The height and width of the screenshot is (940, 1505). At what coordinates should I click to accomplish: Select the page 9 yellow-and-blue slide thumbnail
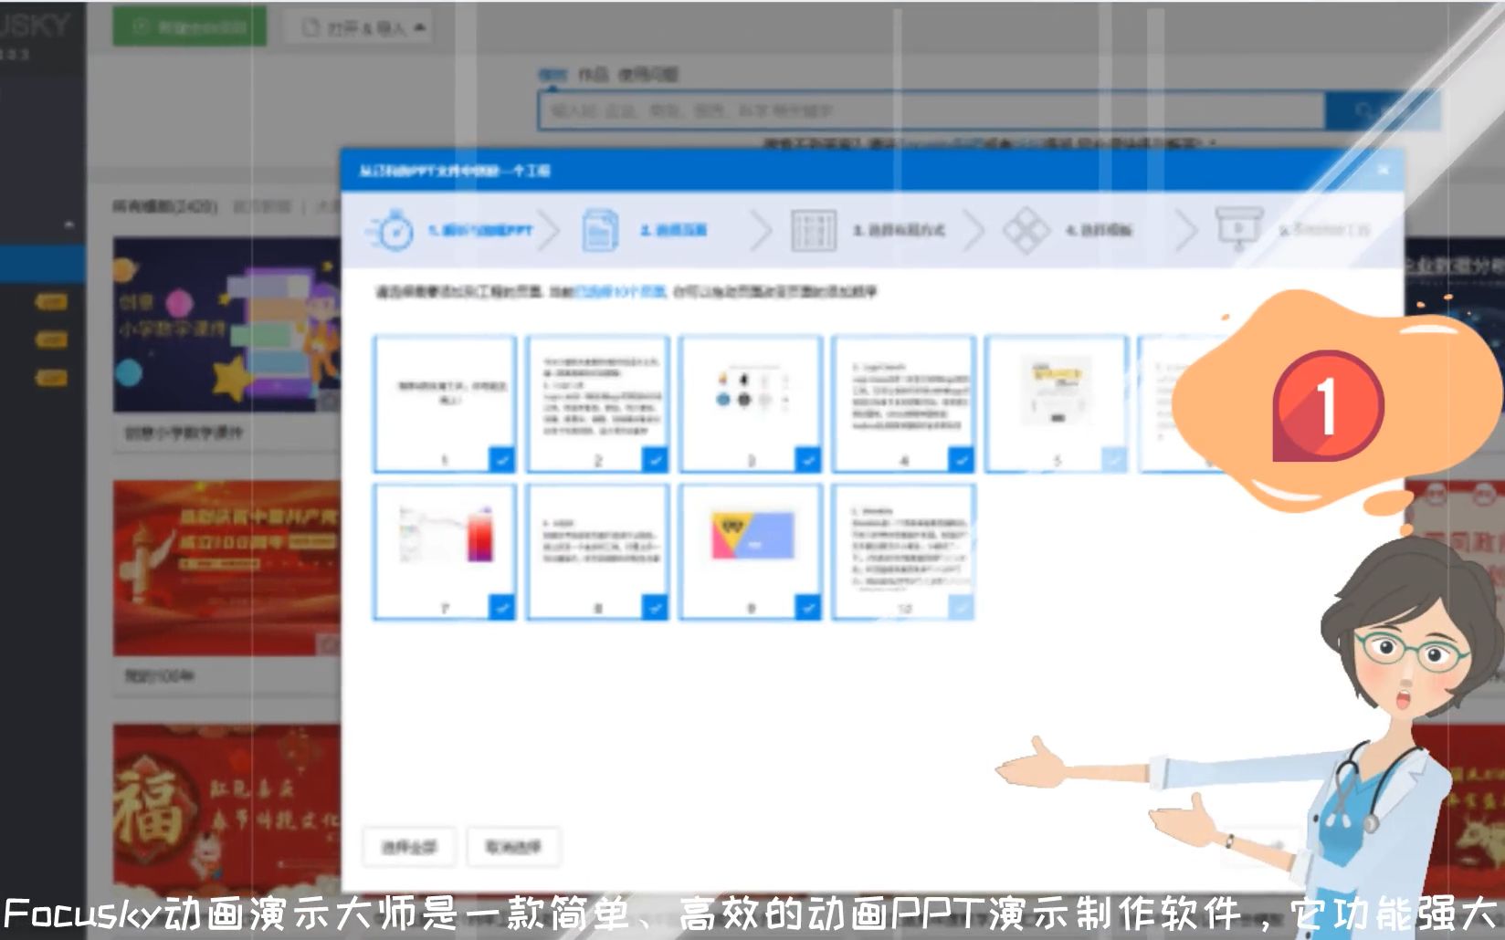[751, 552]
